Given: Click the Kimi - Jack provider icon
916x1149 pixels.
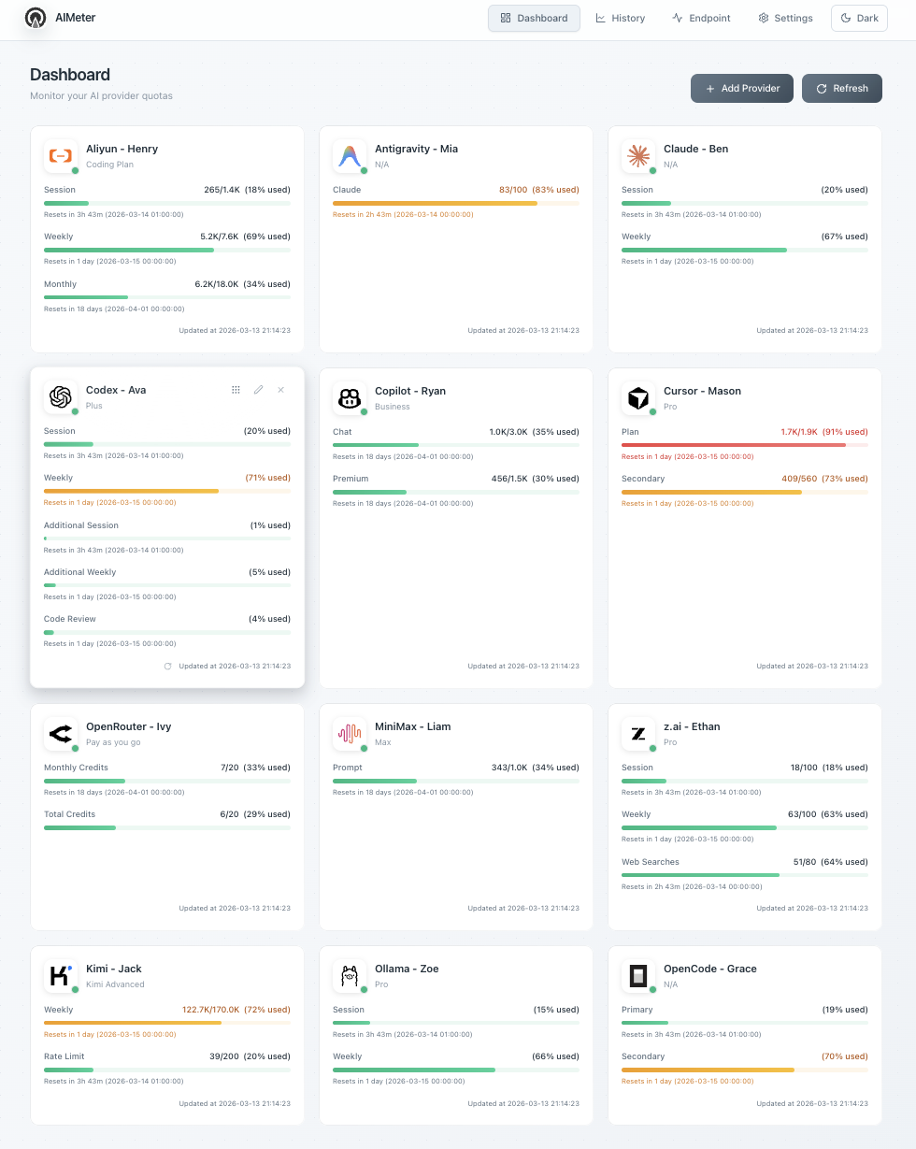Looking at the screenshot, I should point(61,976).
